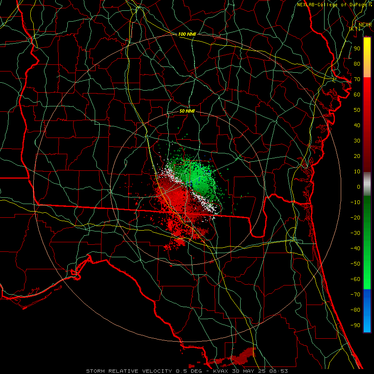This screenshot has width=374, height=374.
Task: Pick the gray zero-velocity segment of color bar
Action: 367,184
